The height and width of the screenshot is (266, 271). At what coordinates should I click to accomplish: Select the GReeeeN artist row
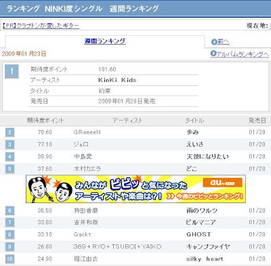click(x=135, y=132)
